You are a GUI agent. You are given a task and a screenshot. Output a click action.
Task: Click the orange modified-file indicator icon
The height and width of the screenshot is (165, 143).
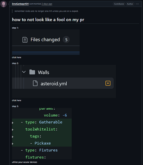108,83
